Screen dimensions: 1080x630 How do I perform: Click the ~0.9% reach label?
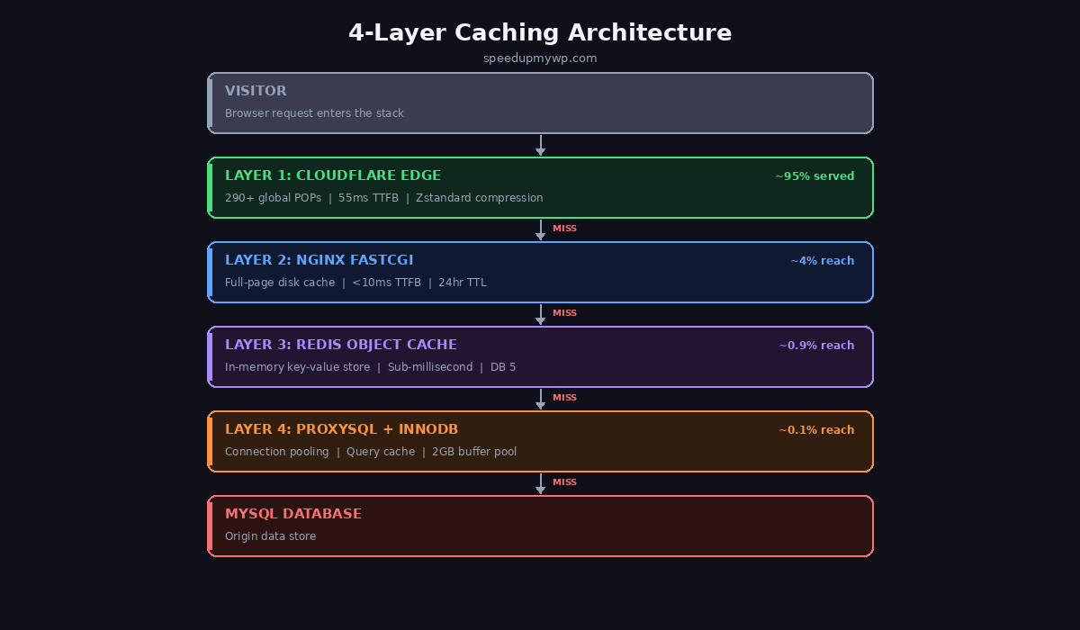point(816,345)
